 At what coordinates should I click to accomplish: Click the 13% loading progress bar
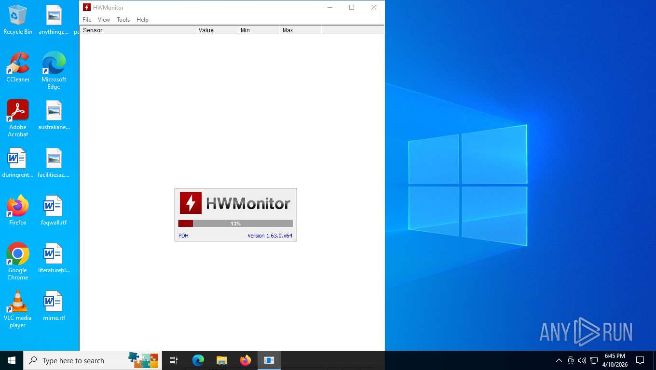click(x=236, y=224)
